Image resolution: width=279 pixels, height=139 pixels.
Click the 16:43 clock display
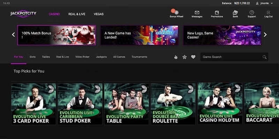(6, 3)
